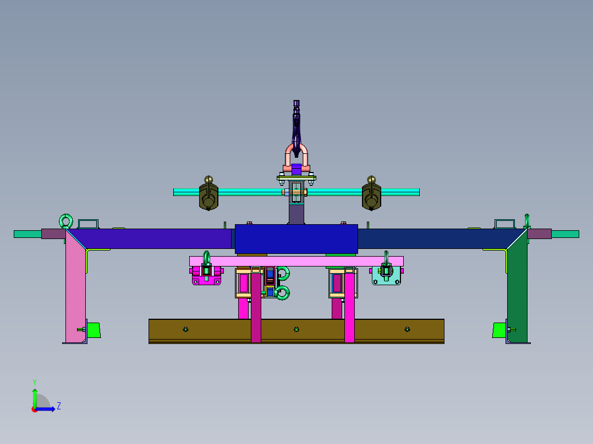593x444 pixels.
Task: Select the red origin ball of triad
Action: pos(34,409)
